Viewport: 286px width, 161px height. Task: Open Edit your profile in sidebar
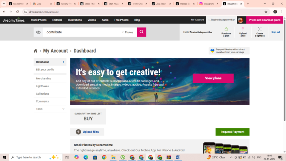coord(45,70)
